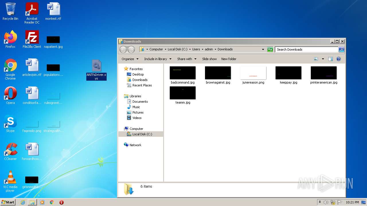Screen dimensions: 367x206
Task: Select Recent Places in navigation pane
Action: (x=142, y=85)
